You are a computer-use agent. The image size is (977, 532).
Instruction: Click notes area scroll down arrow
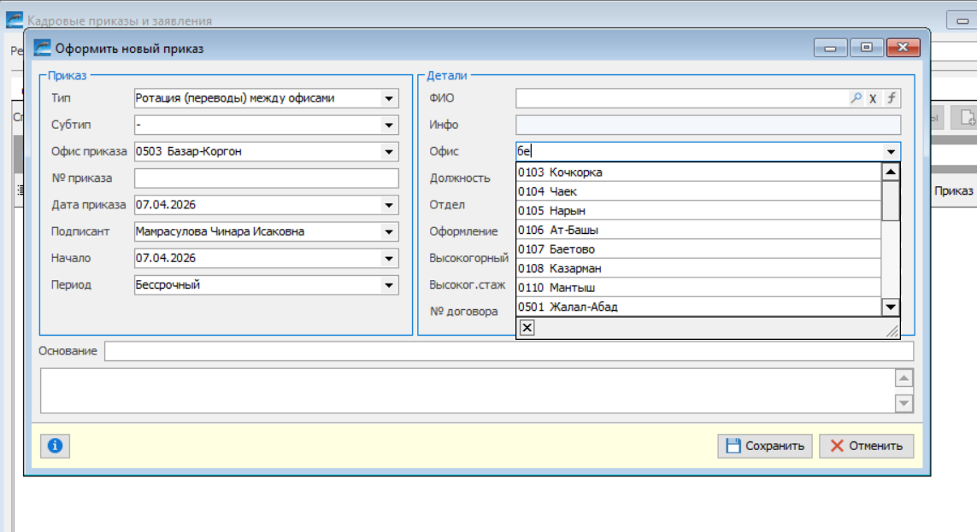(x=904, y=403)
